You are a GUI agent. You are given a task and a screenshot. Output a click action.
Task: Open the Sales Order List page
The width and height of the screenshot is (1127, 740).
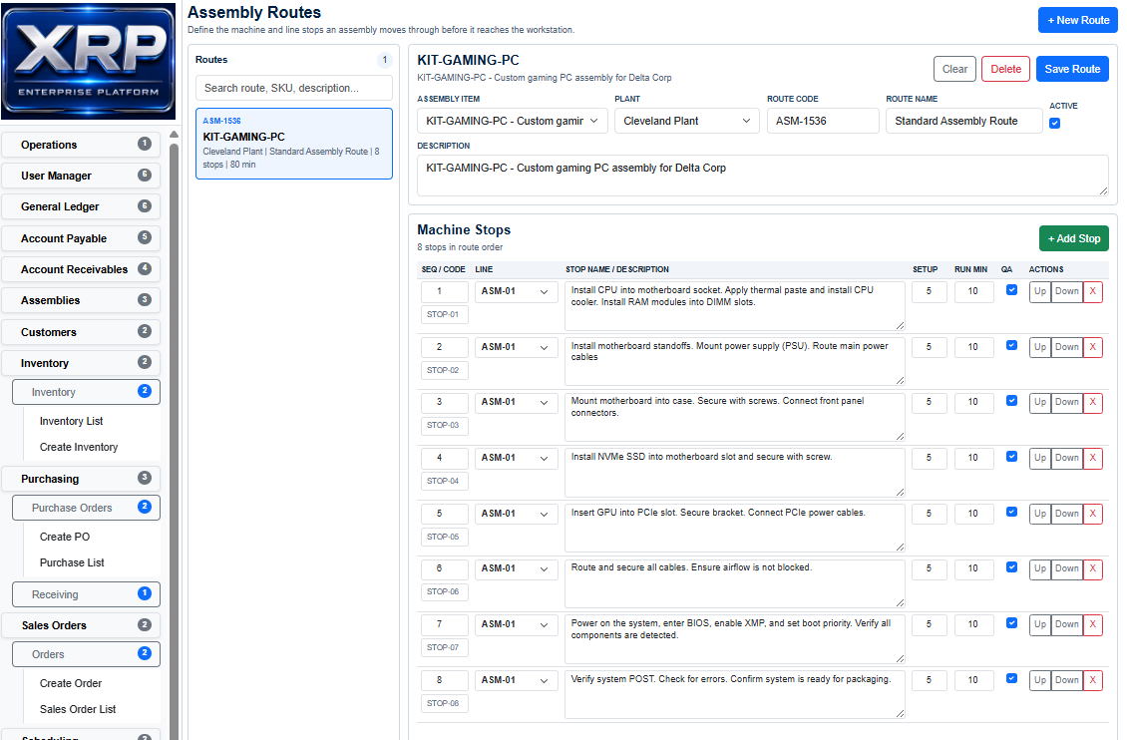[x=78, y=709]
